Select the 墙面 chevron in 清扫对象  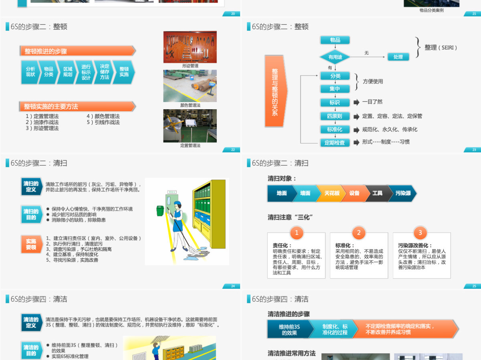pyautogui.click(x=305, y=193)
